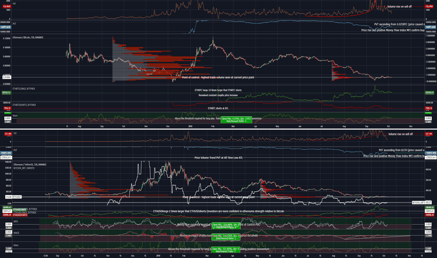Click '12:00' on the Ethereum/TetherUS time axis
This screenshot has width=437, height=258.
(x=45, y=256)
